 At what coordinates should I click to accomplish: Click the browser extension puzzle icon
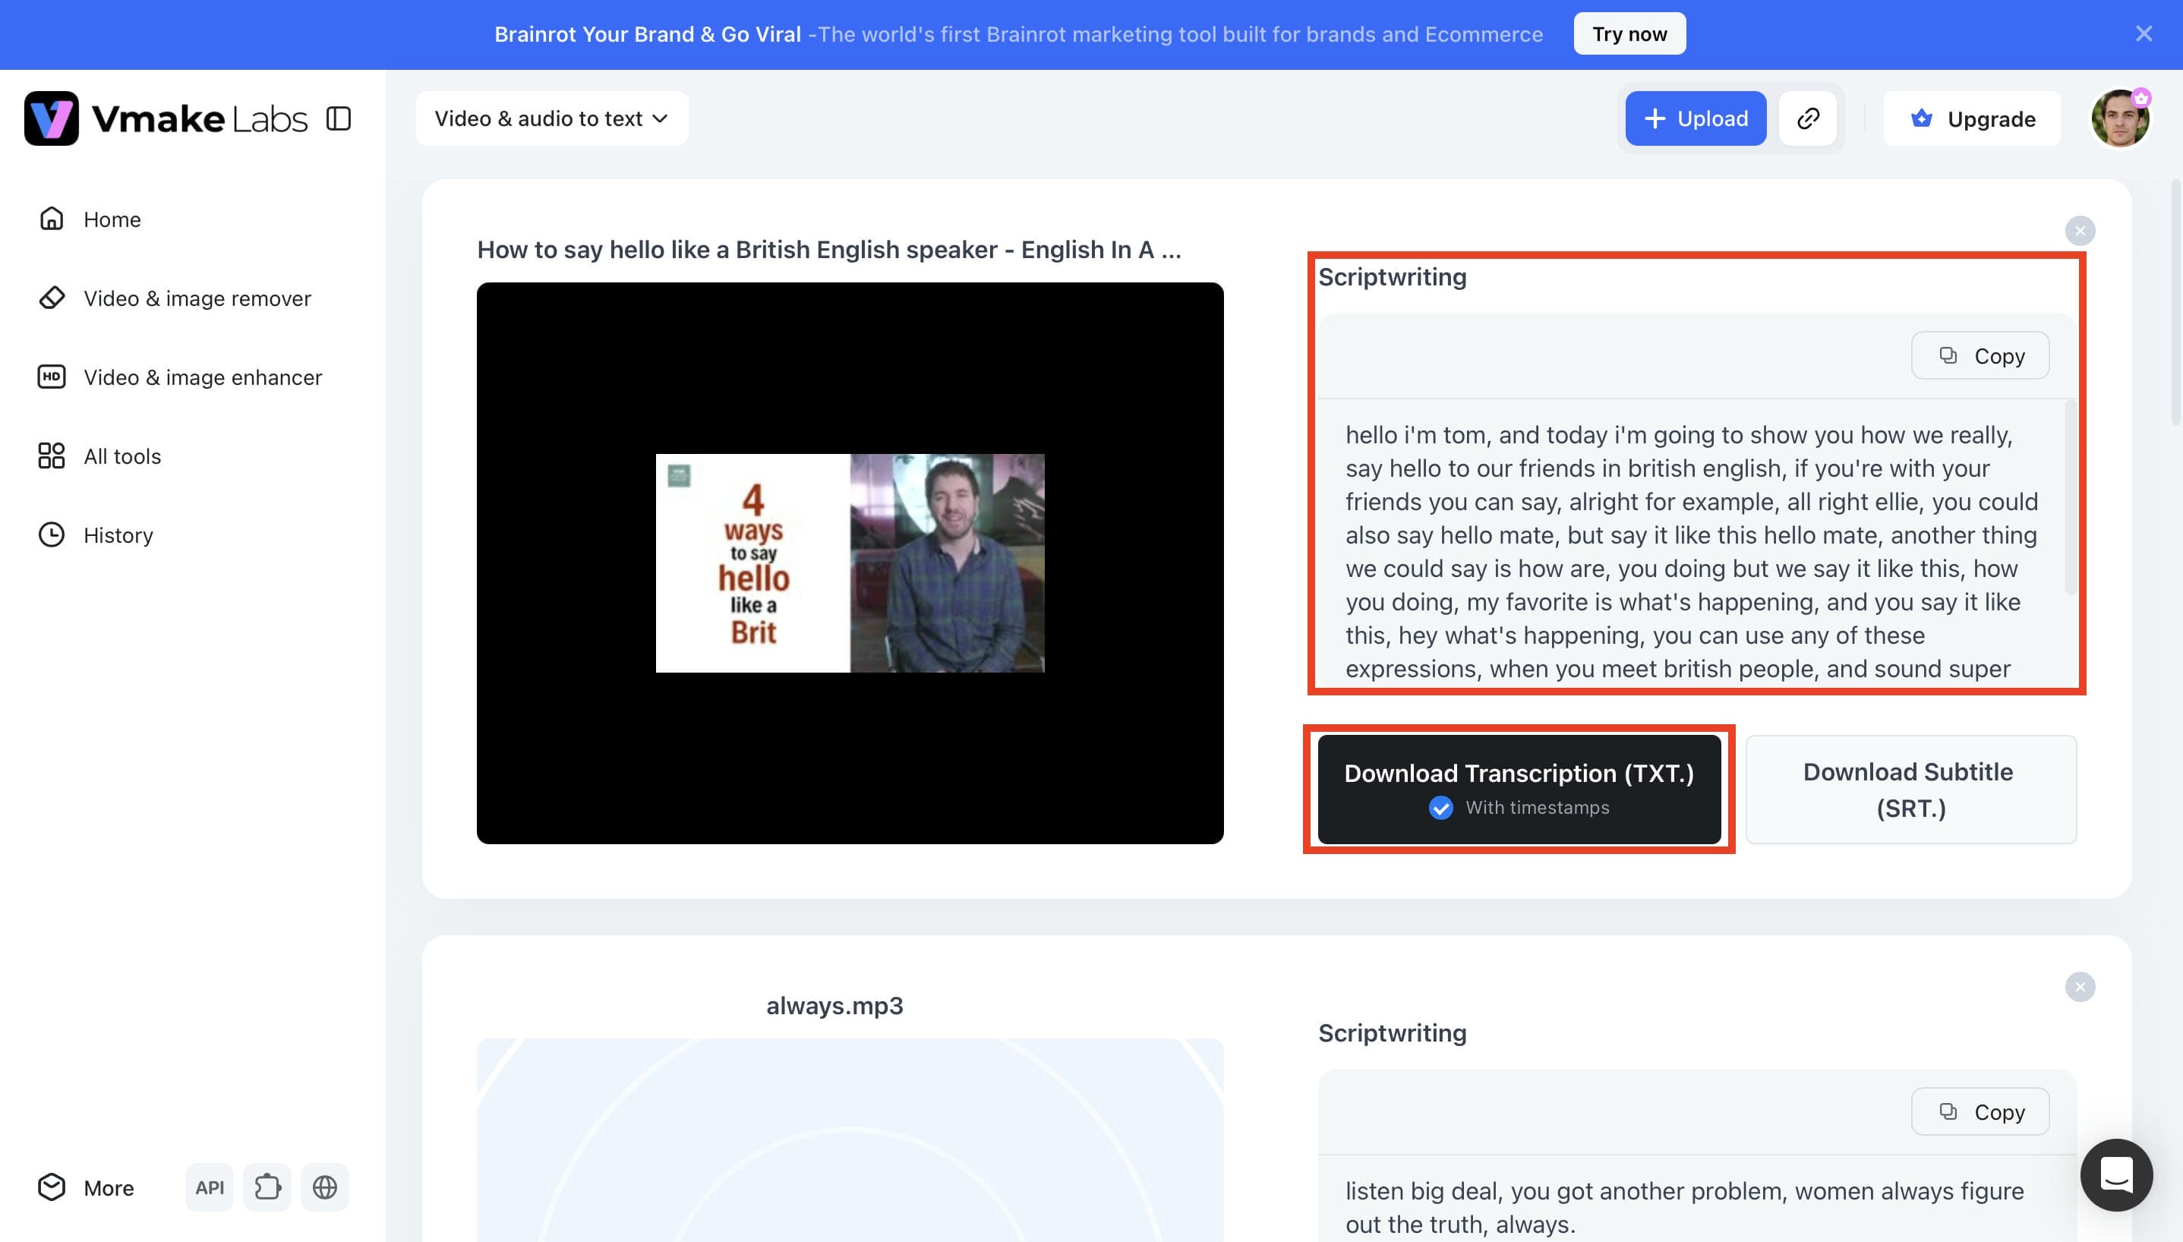pyautogui.click(x=267, y=1187)
